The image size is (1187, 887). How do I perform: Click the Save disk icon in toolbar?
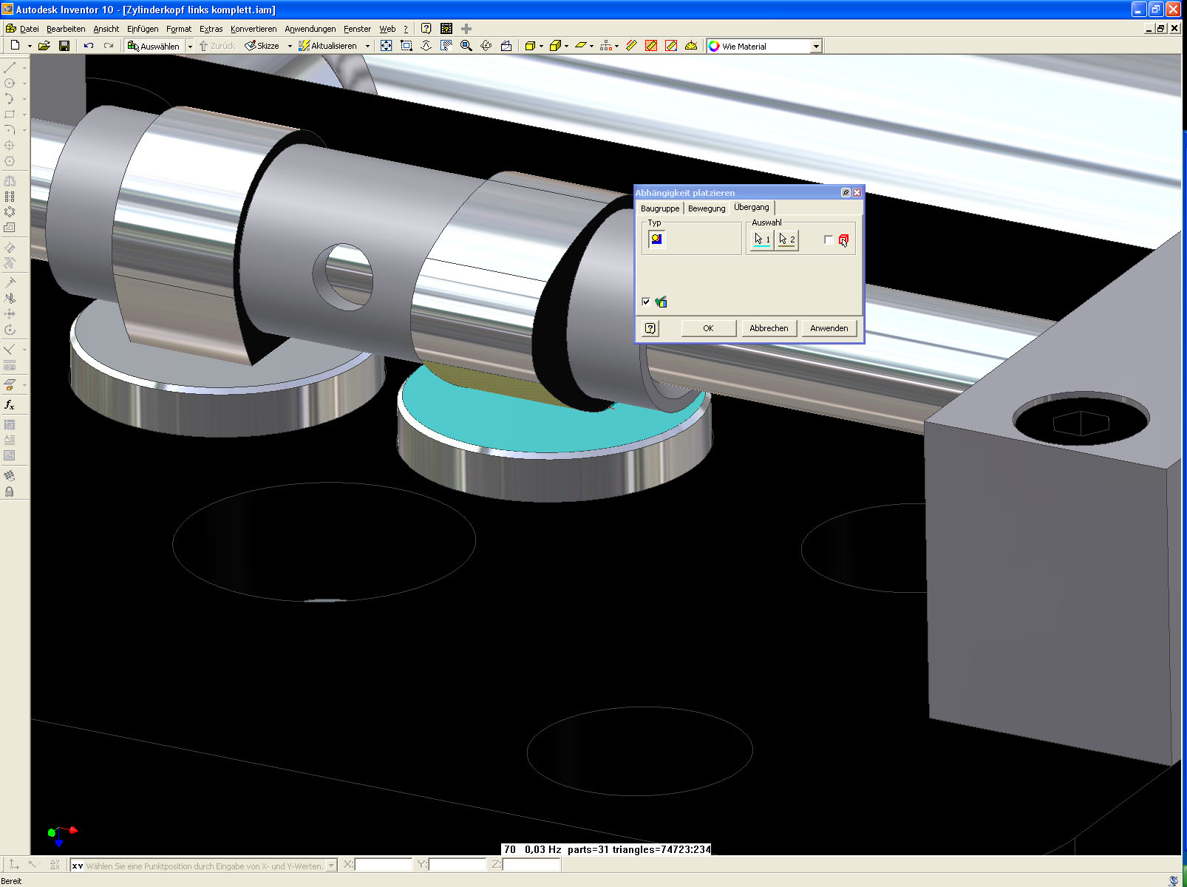(64, 46)
